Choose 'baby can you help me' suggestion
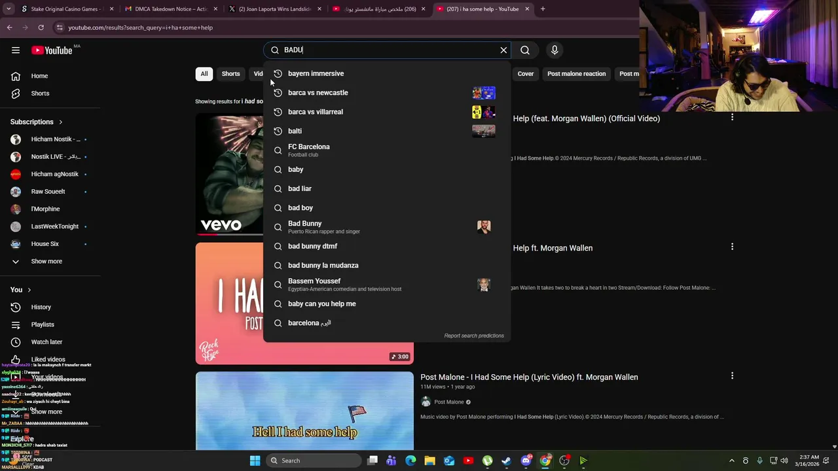Screen dimensions: 838x471 386,304
